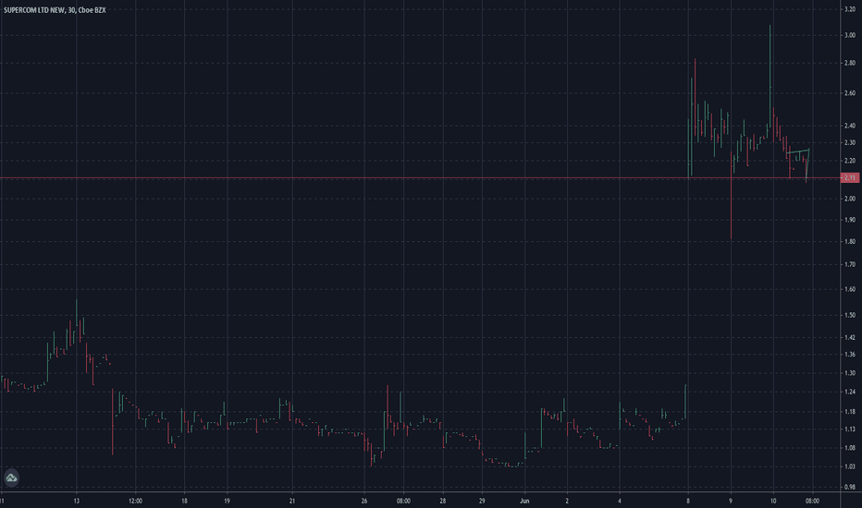This screenshot has height=508, width=862.
Task: Click the 21 date label on time axis
Action: tap(292, 501)
